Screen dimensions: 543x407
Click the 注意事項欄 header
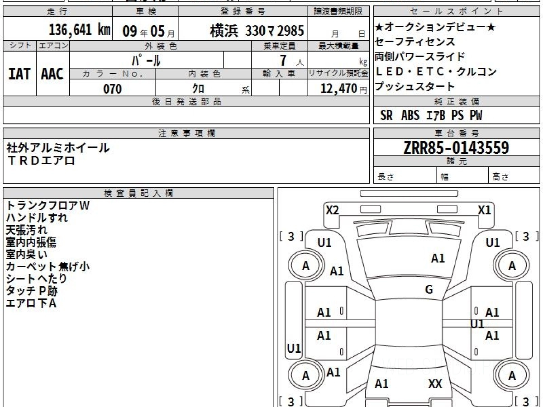186,133
